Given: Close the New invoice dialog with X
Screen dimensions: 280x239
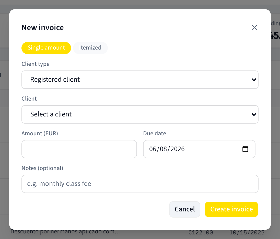Looking at the screenshot, I should click(254, 28).
